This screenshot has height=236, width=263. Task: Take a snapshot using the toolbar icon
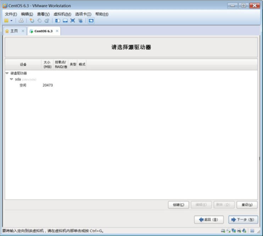point(32,21)
